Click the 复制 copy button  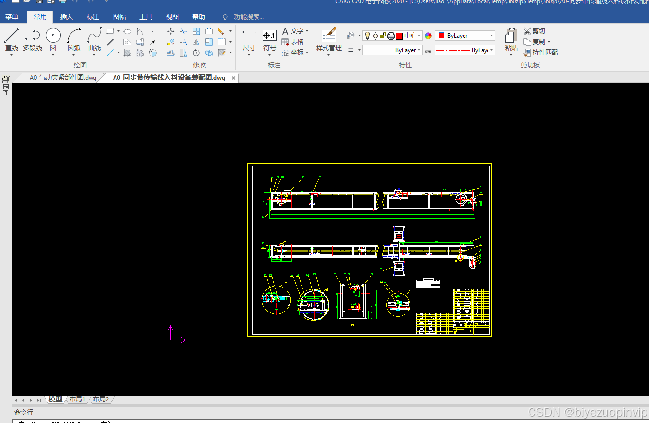coord(534,42)
